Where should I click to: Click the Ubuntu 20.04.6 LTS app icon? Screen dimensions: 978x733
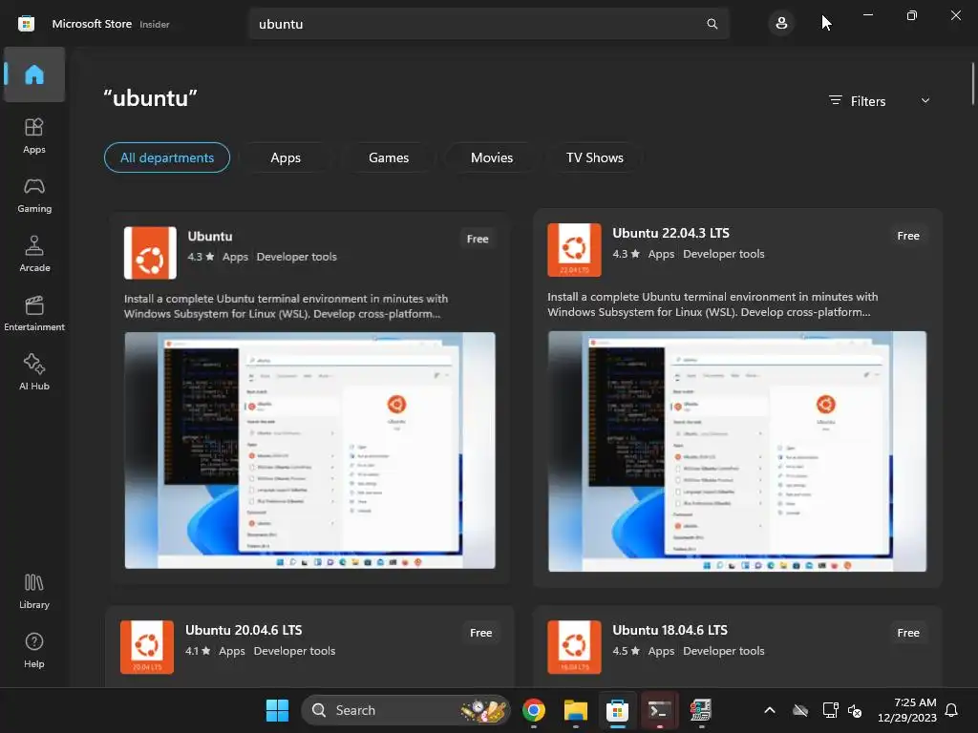coord(146,646)
